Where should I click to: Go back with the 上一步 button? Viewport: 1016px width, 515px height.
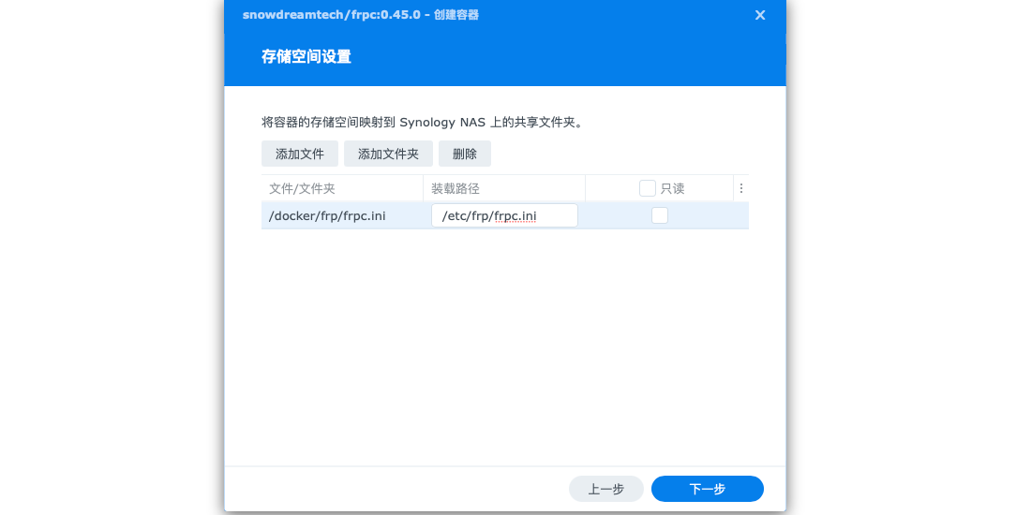(605, 489)
